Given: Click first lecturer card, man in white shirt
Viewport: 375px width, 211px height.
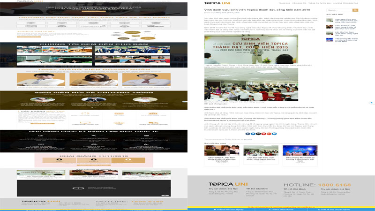Looking at the screenshot, I should 41,80.
